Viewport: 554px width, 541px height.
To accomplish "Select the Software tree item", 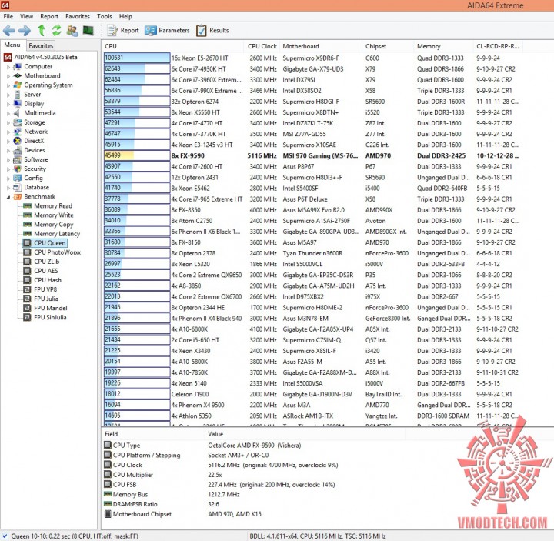I will coord(35,160).
